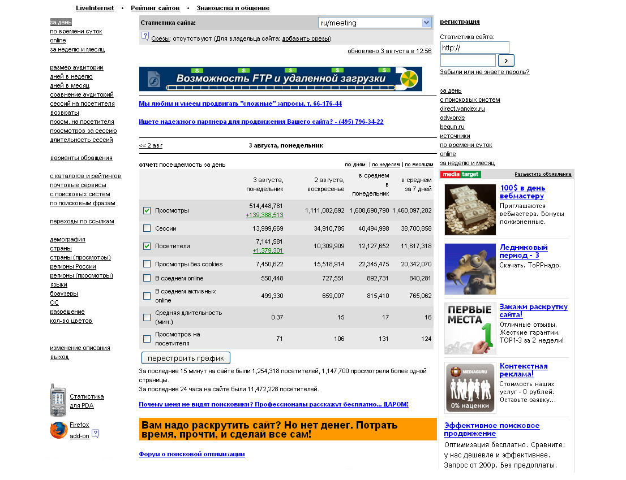
Task: Click the +1,379,301 visitors delta link
Action: pos(268,251)
